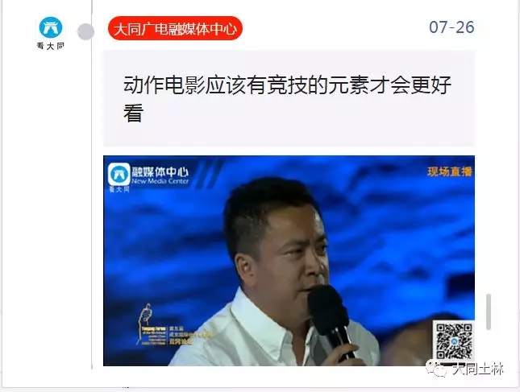Click the vertical timeline line
The width and height of the screenshot is (520, 392).
click(x=92, y=199)
